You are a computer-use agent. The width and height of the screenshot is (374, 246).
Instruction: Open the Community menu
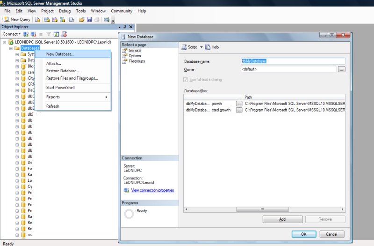122,11
